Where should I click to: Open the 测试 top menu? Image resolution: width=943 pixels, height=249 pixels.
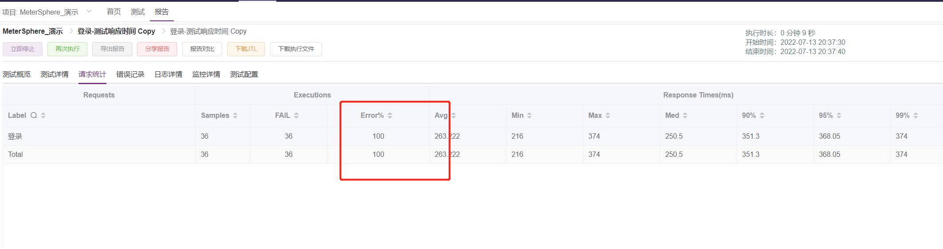click(x=138, y=12)
